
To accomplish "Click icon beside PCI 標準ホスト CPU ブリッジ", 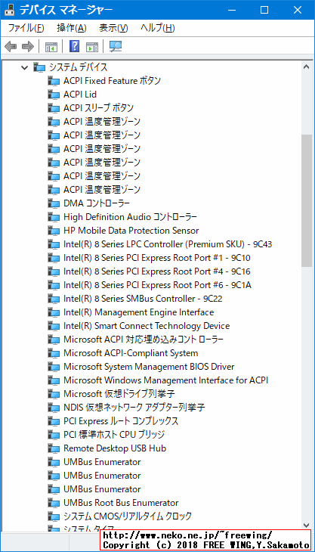I will click(x=54, y=435).
